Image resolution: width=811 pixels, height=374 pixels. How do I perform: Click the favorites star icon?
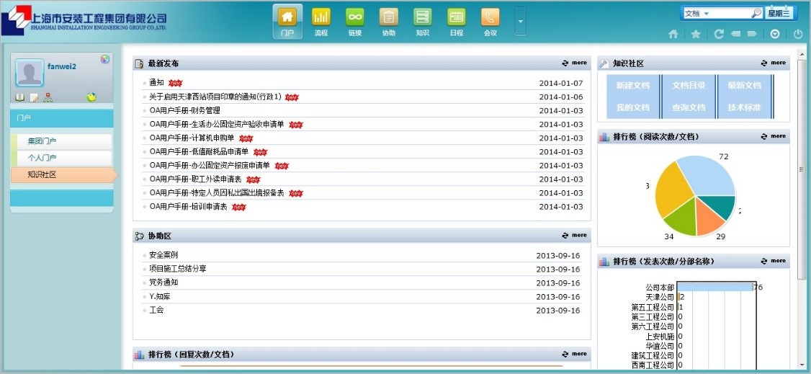click(x=695, y=34)
